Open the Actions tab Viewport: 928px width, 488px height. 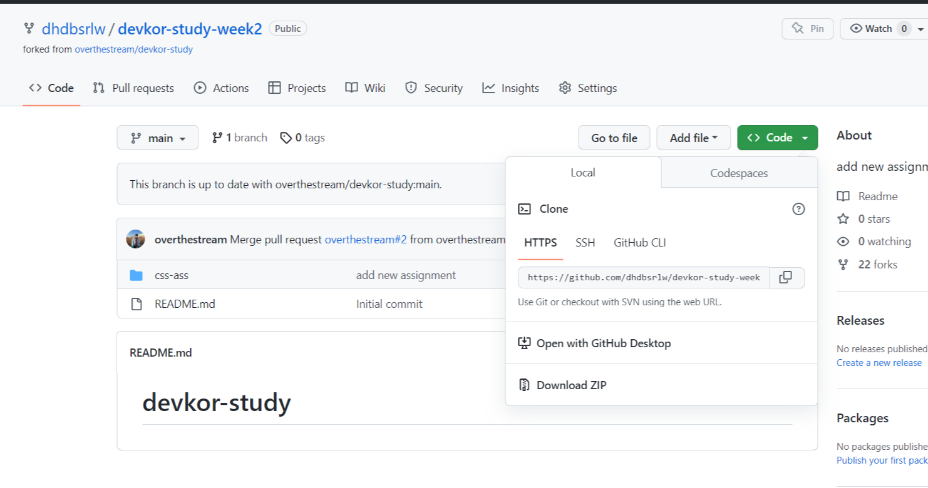click(222, 88)
